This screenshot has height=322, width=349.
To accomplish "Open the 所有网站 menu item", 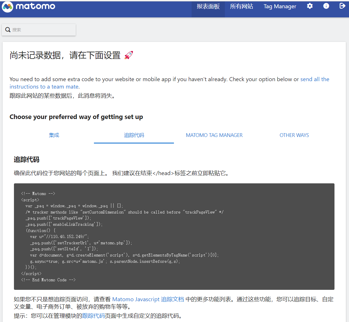I will [x=241, y=7].
